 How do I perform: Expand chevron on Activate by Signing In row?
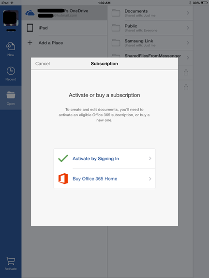coord(150,158)
